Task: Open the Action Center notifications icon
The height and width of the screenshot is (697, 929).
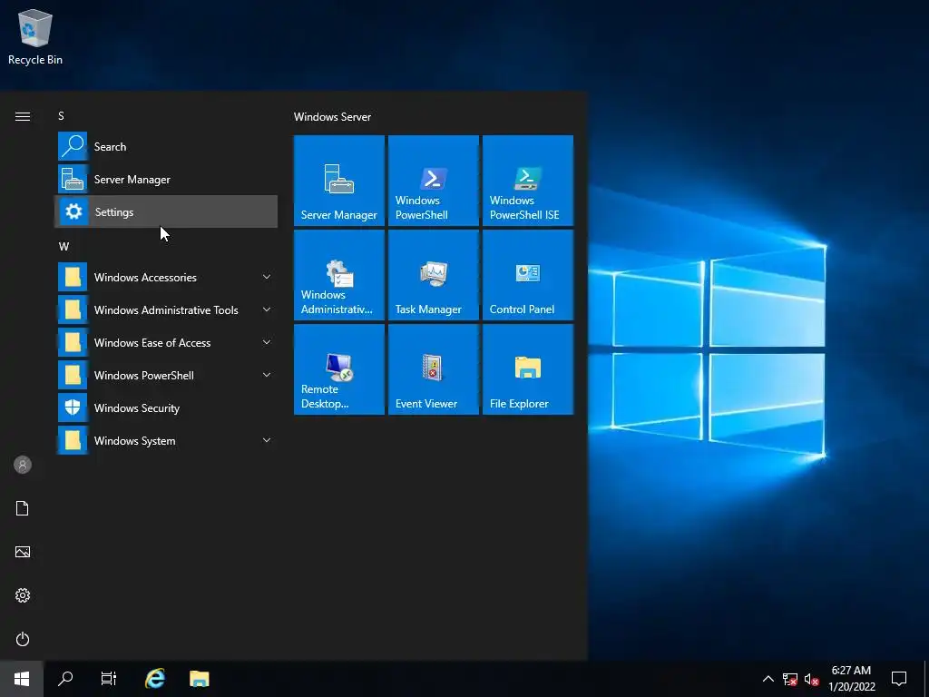Action: point(899,679)
